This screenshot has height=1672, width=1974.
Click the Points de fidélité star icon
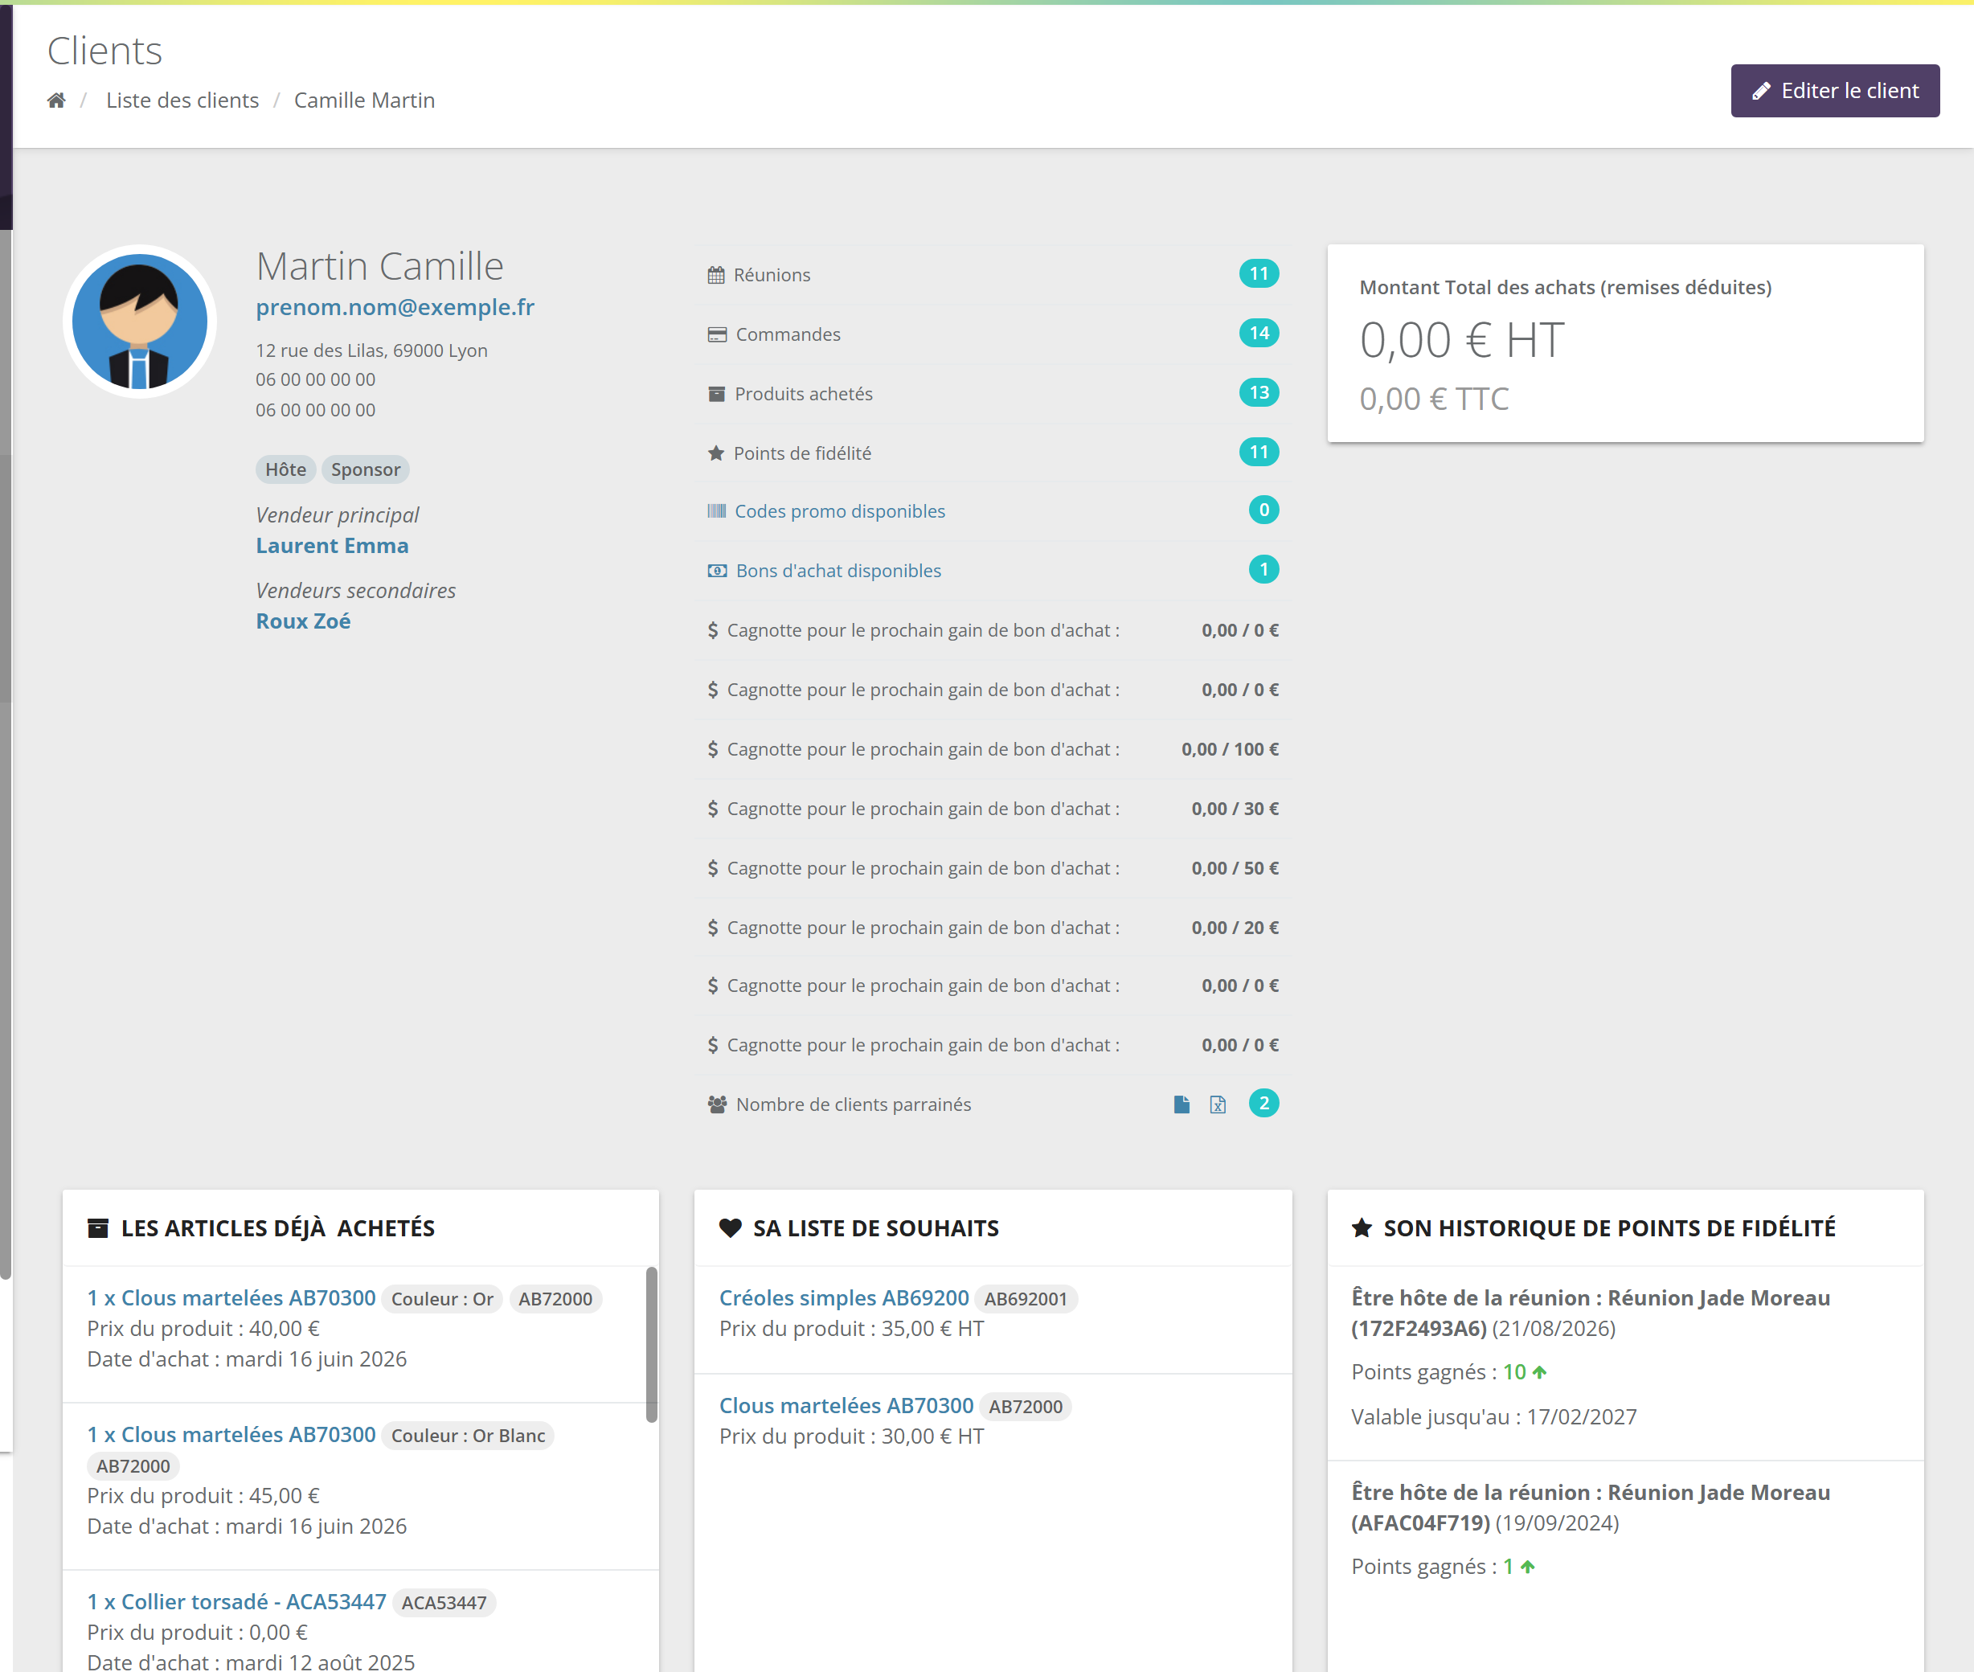coord(716,453)
